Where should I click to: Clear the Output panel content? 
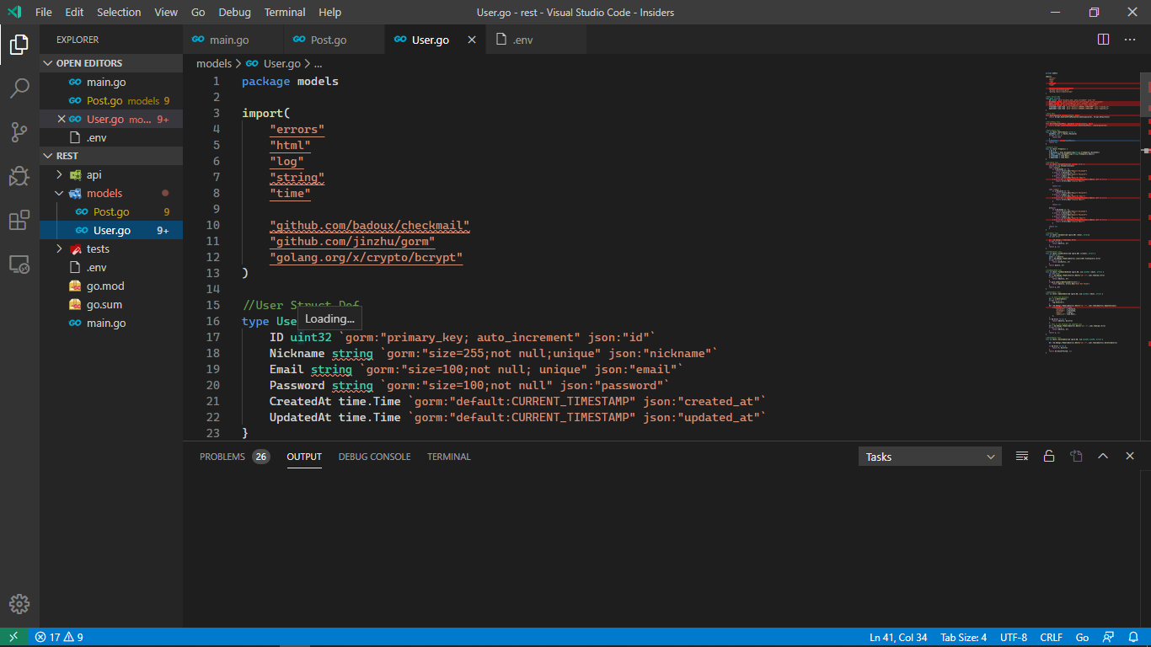coord(1022,456)
